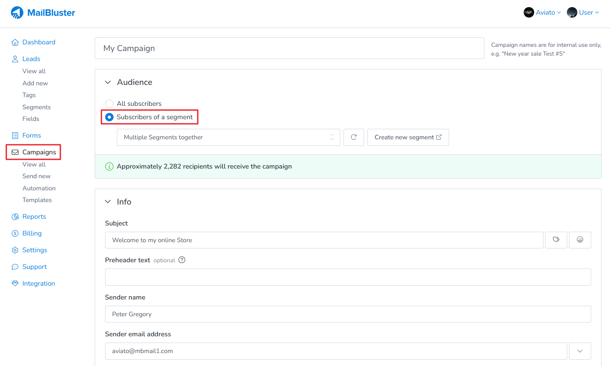This screenshot has width=610, height=366.
Task: Click the Integration diamond icon
Action: click(x=15, y=284)
